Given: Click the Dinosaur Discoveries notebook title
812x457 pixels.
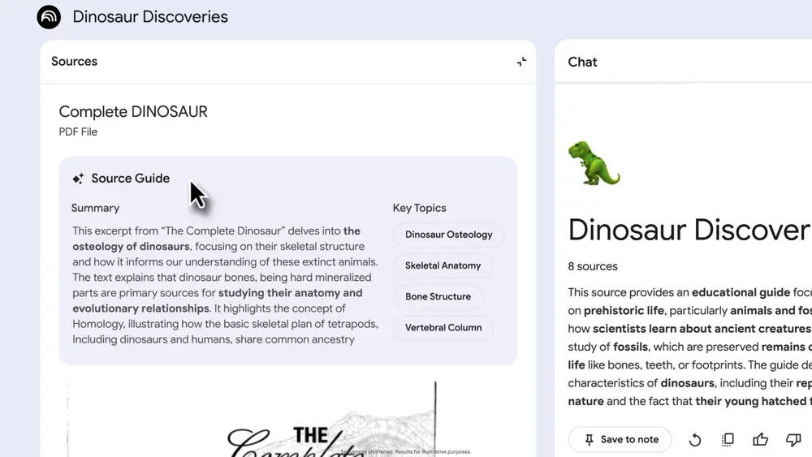Looking at the screenshot, I should point(150,17).
